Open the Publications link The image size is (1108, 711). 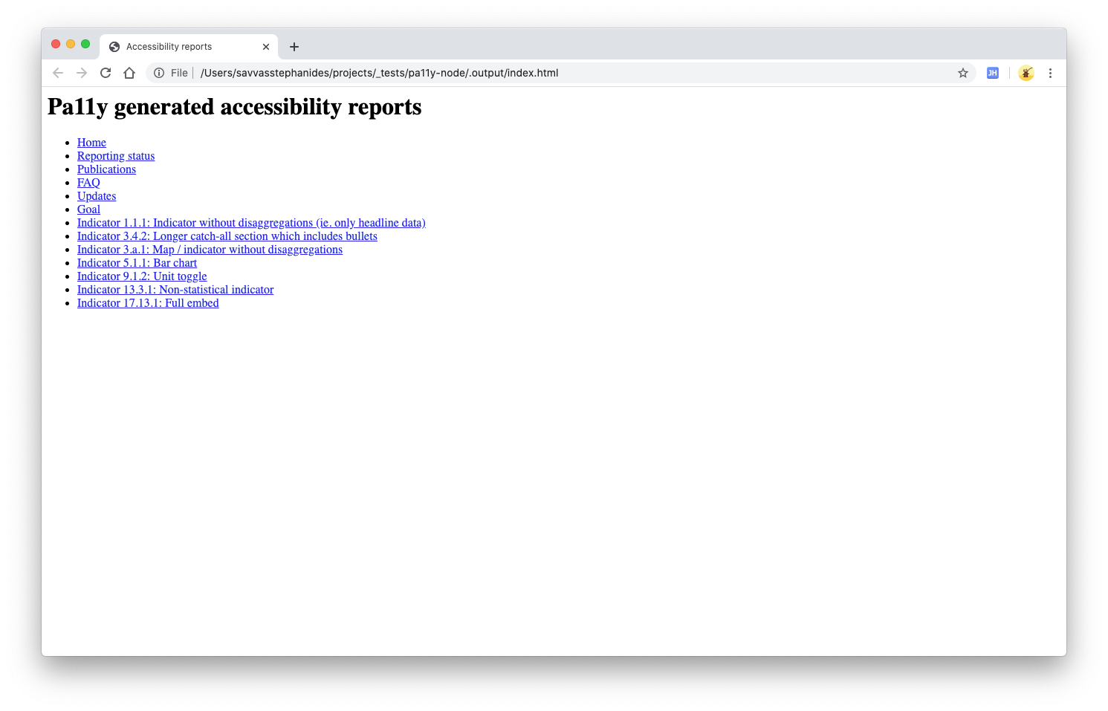tap(106, 169)
